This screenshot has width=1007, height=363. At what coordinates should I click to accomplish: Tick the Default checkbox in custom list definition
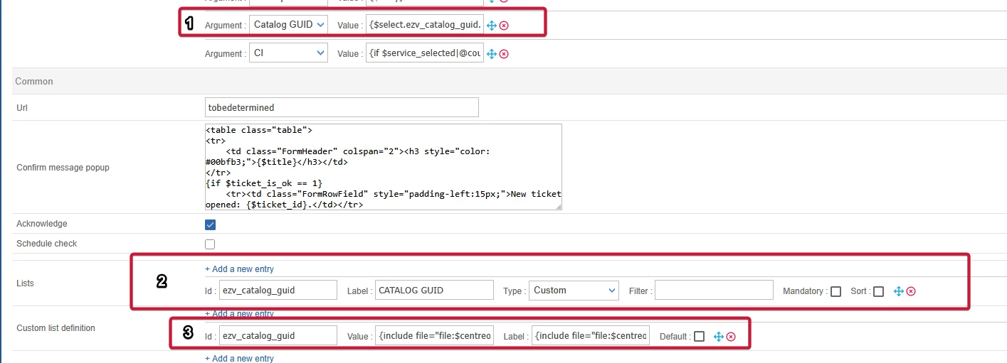[x=699, y=336]
